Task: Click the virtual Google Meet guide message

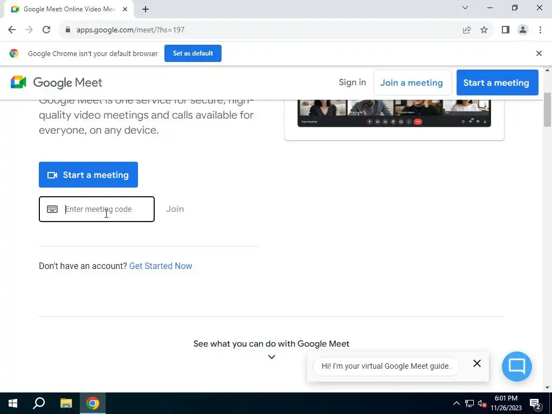Action: pyautogui.click(x=386, y=367)
